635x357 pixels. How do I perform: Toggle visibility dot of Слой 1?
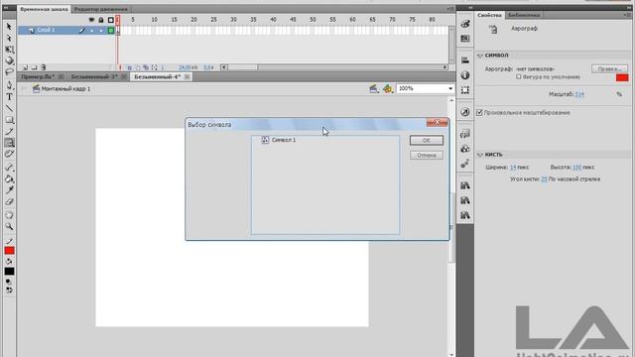click(x=91, y=31)
